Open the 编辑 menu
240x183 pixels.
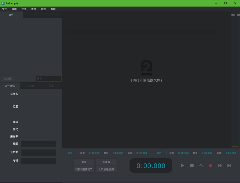click(14, 9)
